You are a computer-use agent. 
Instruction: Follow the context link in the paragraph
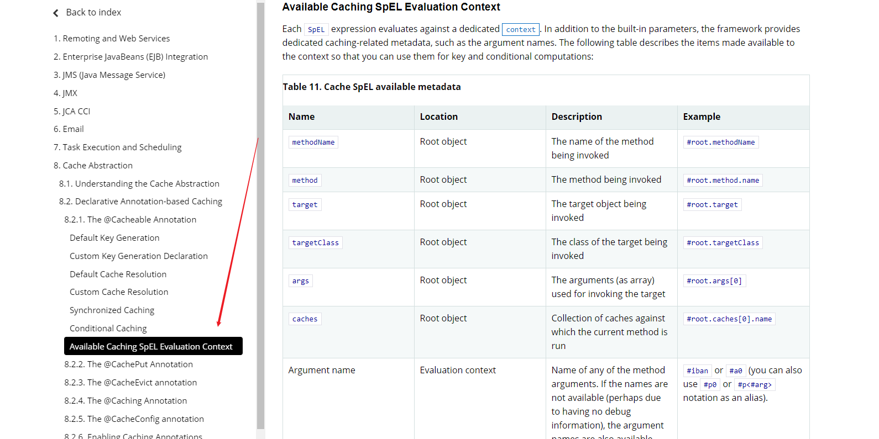(521, 29)
